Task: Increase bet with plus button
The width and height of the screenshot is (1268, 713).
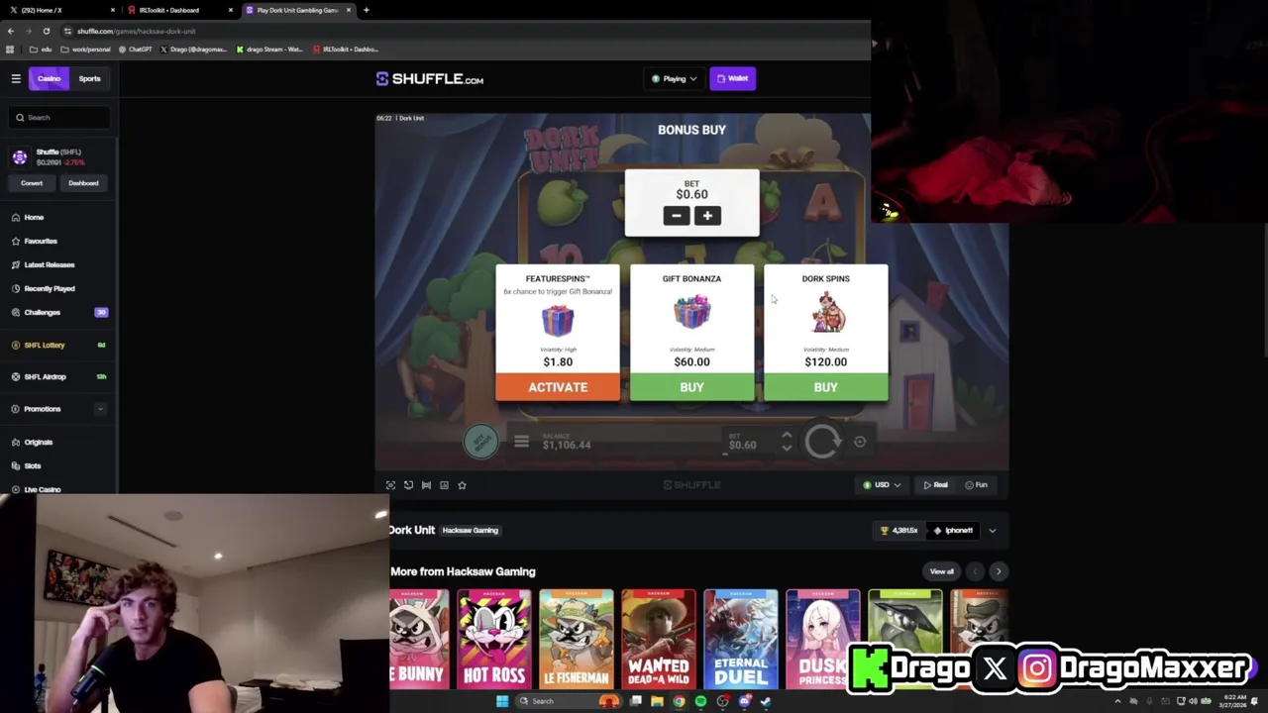Action: pyautogui.click(x=707, y=216)
